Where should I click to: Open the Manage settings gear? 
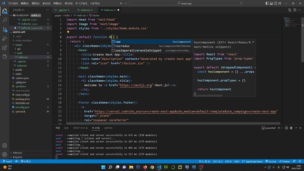(x=5, y=154)
